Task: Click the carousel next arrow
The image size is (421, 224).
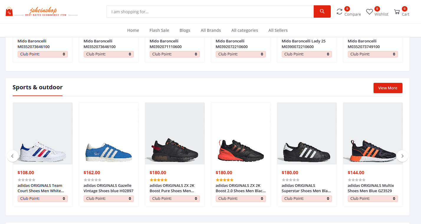Action: (x=402, y=156)
